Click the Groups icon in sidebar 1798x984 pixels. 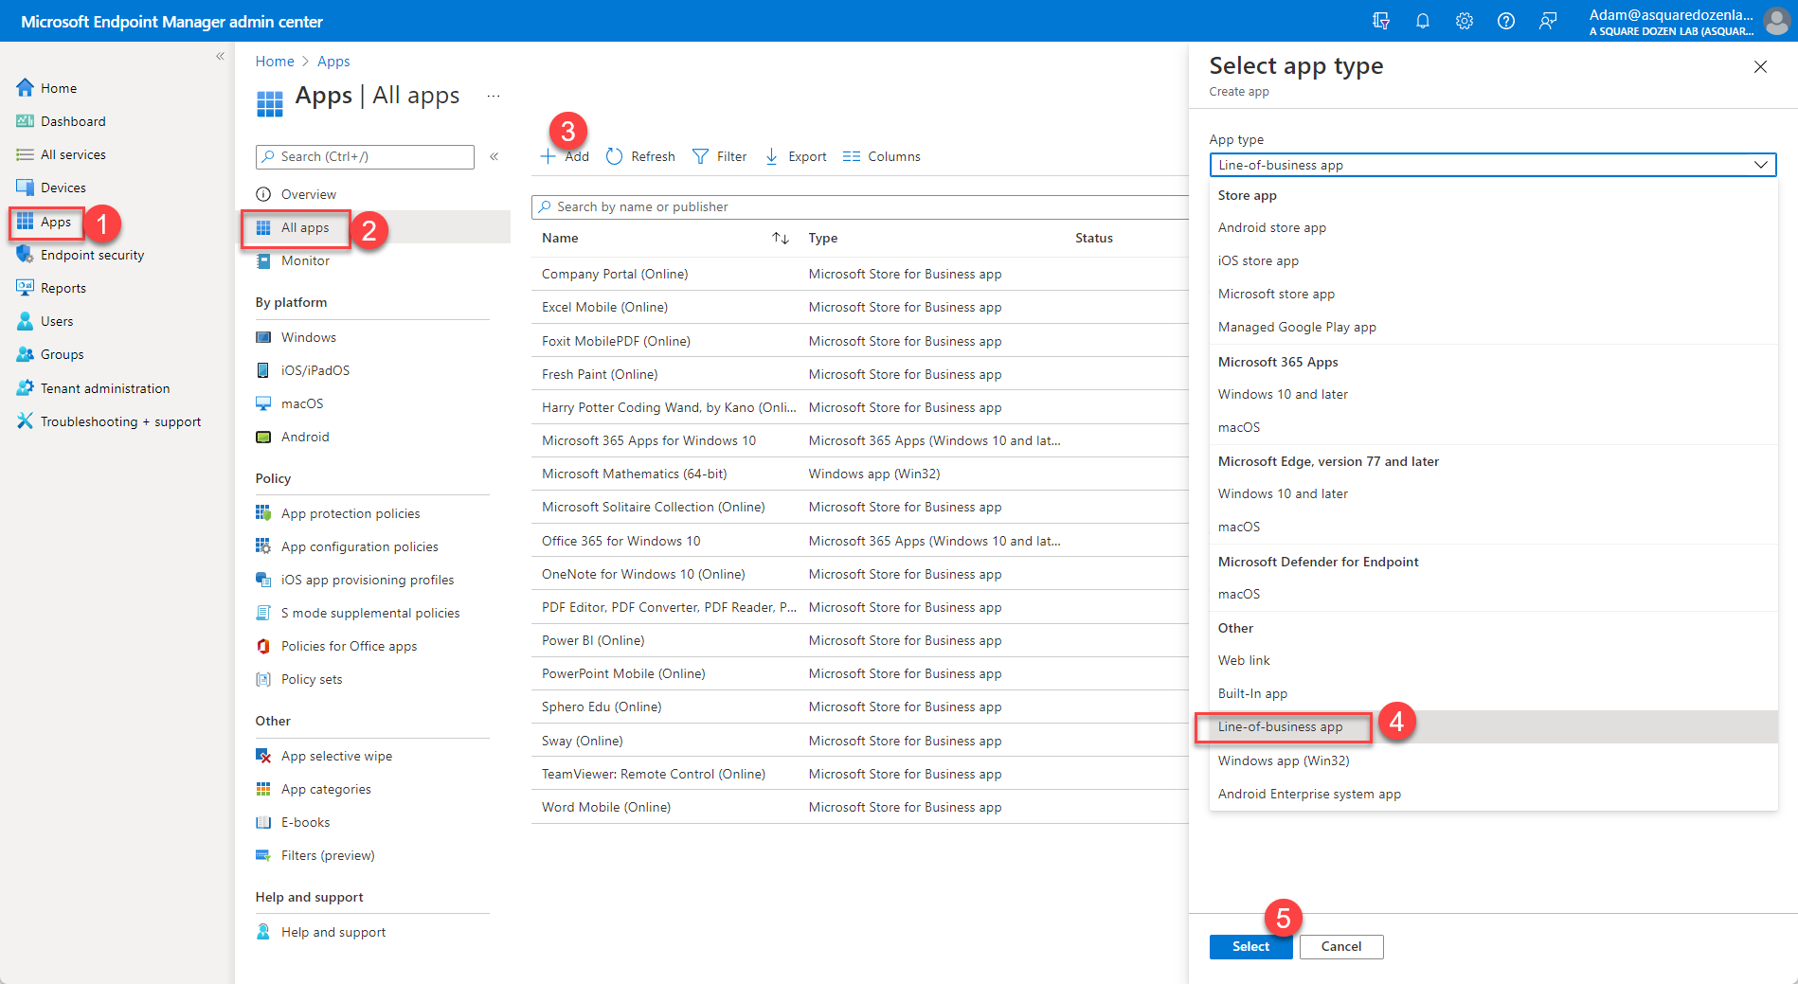(x=26, y=354)
